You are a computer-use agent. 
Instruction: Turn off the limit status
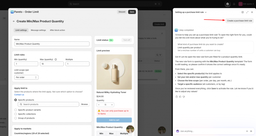tap(126, 40)
